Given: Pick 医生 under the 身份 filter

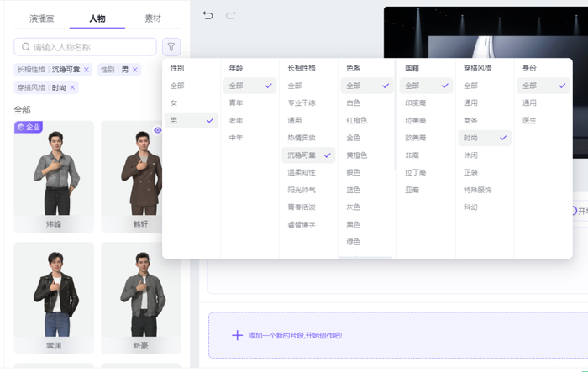Looking at the screenshot, I should (x=529, y=120).
